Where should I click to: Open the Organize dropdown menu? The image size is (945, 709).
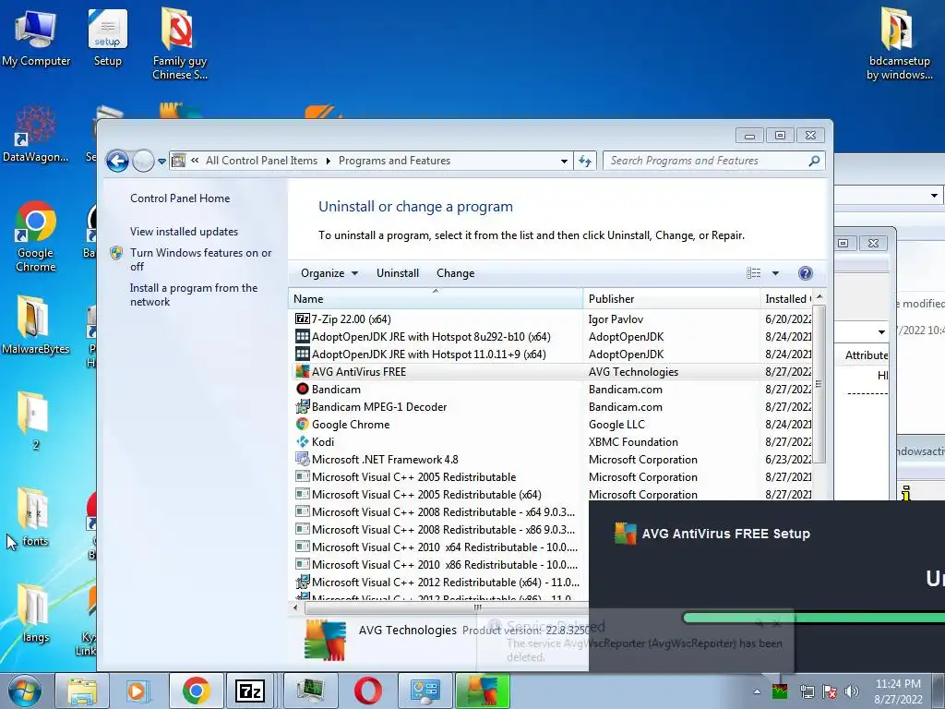pyautogui.click(x=329, y=273)
